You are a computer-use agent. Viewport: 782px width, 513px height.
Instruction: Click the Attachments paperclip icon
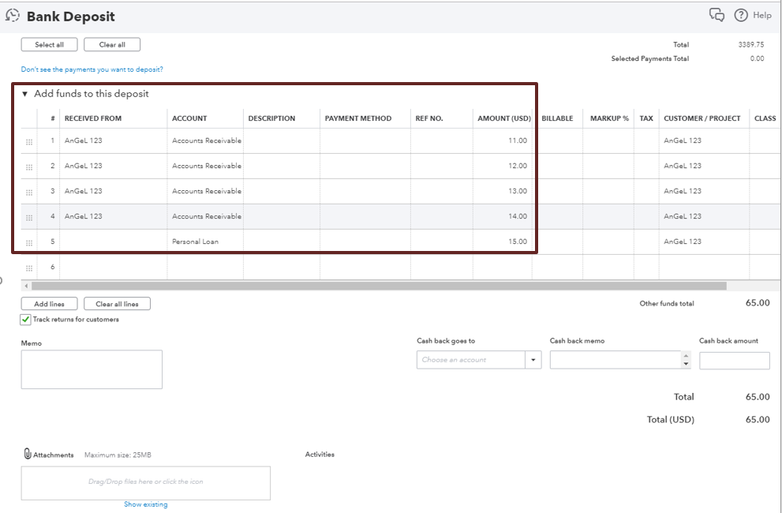pyautogui.click(x=28, y=454)
